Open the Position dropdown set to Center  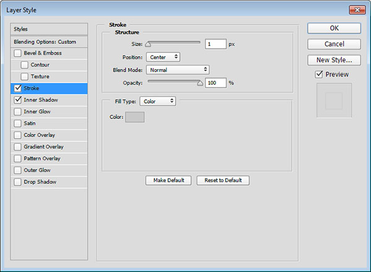click(x=163, y=57)
